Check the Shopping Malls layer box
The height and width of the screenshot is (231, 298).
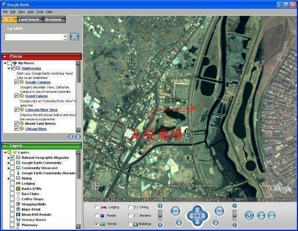point(12,204)
